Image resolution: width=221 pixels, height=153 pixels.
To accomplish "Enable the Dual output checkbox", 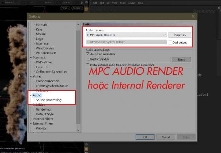I will [x=171, y=42].
